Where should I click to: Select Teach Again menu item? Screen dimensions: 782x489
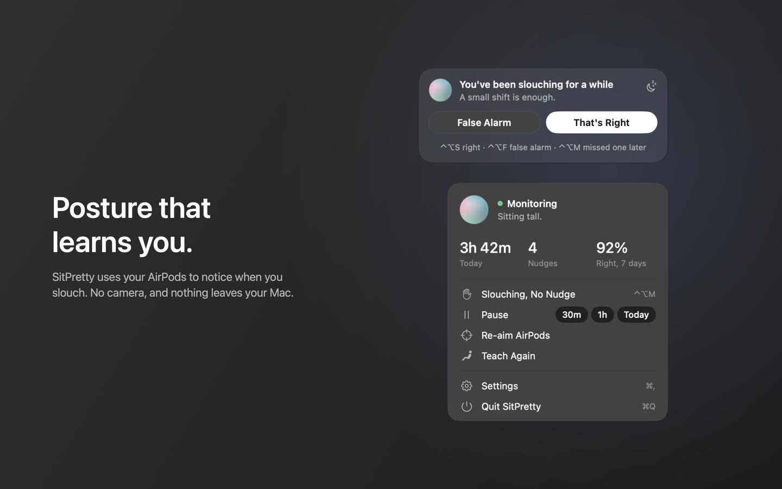558,356
